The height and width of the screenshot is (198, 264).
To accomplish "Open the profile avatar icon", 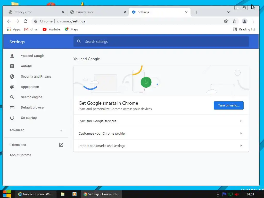I will (244, 21).
